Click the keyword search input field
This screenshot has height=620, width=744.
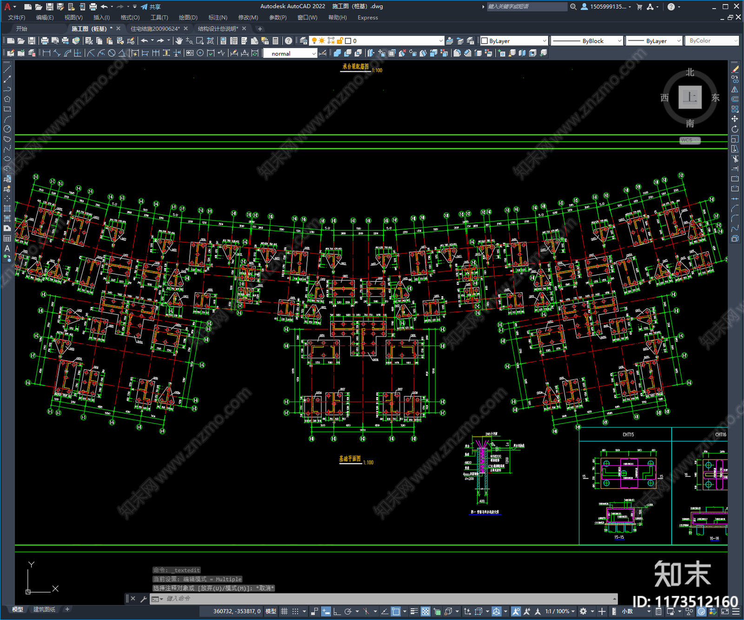pyautogui.click(x=527, y=7)
